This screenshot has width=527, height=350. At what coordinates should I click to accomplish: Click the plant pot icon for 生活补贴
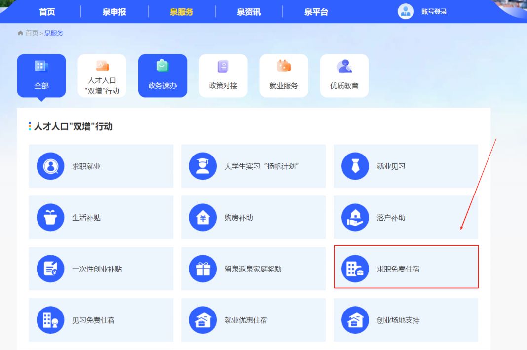coord(50,218)
